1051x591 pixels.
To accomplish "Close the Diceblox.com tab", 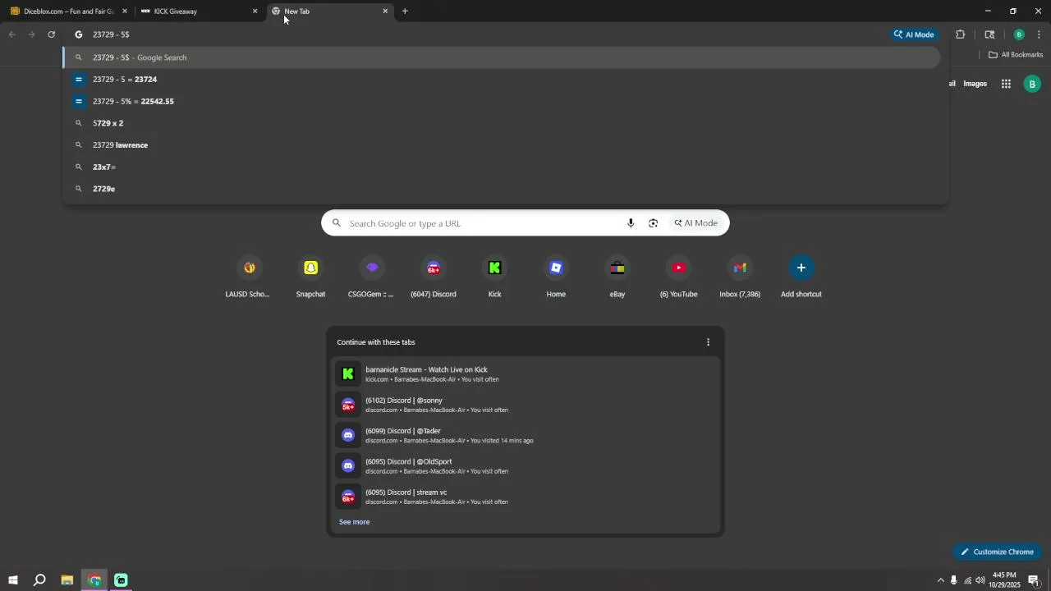I will coord(125,11).
